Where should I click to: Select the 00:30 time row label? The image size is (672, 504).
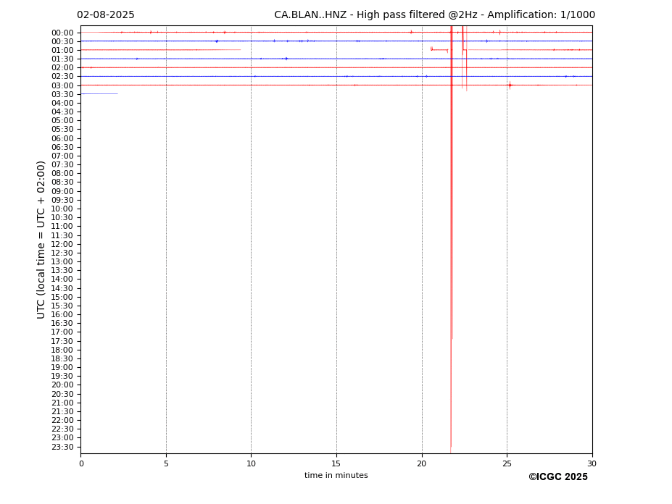click(62, 41)
